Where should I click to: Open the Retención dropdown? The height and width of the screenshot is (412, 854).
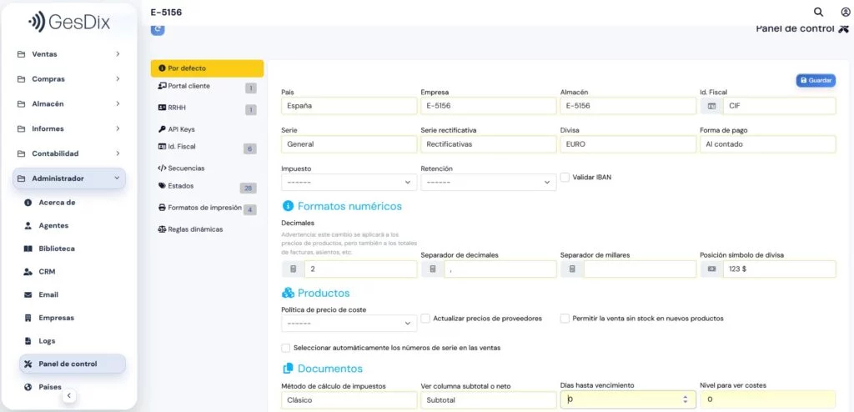click(489, 183)
